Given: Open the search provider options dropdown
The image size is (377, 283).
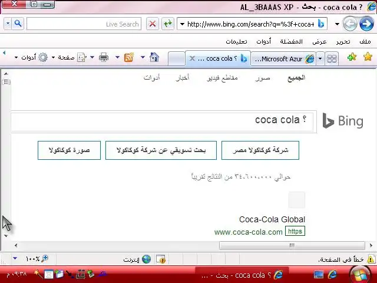Looking at the screenshot, I should coord(8,24).
